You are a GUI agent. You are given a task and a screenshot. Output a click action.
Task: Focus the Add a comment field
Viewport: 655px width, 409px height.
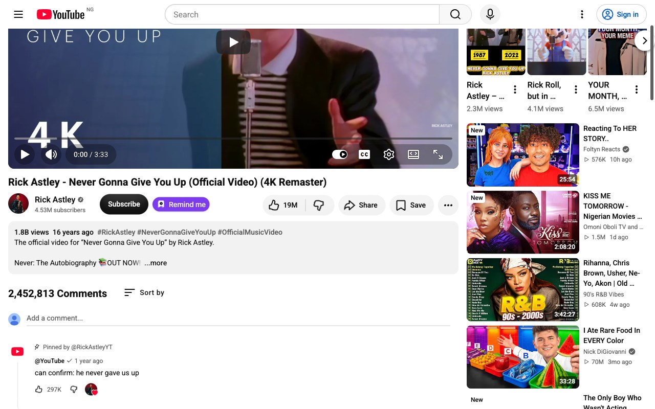238,318
